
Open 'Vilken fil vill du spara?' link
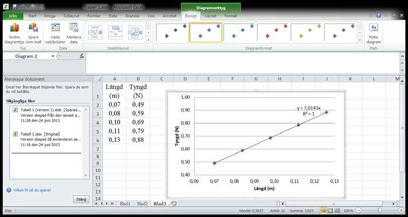(29, 190)
